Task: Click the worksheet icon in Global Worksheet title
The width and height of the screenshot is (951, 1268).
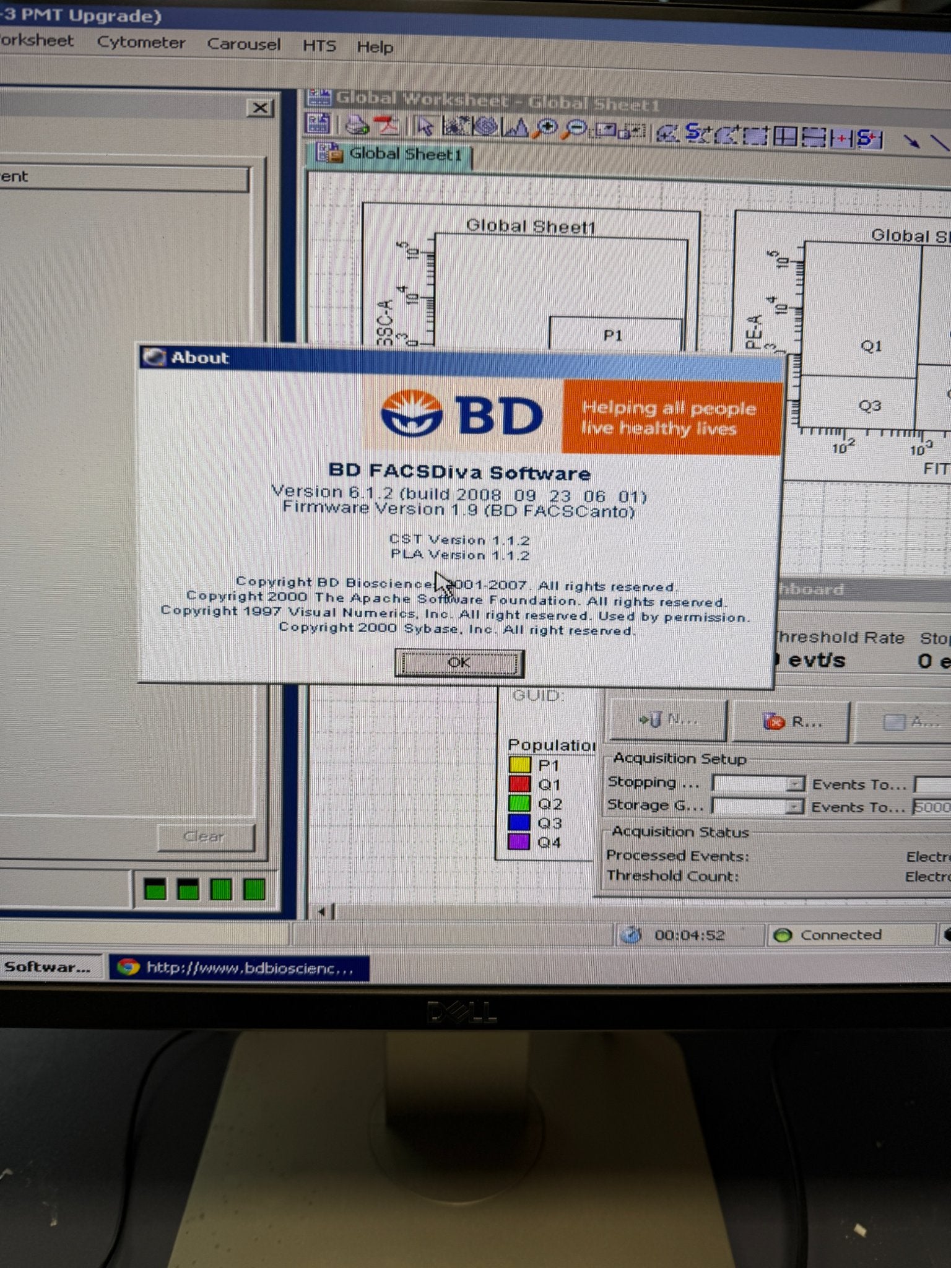Action: tap(319, 97)
